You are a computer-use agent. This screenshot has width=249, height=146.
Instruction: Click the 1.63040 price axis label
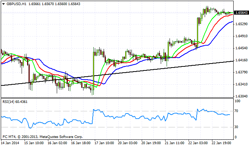(x=242, y=96)
